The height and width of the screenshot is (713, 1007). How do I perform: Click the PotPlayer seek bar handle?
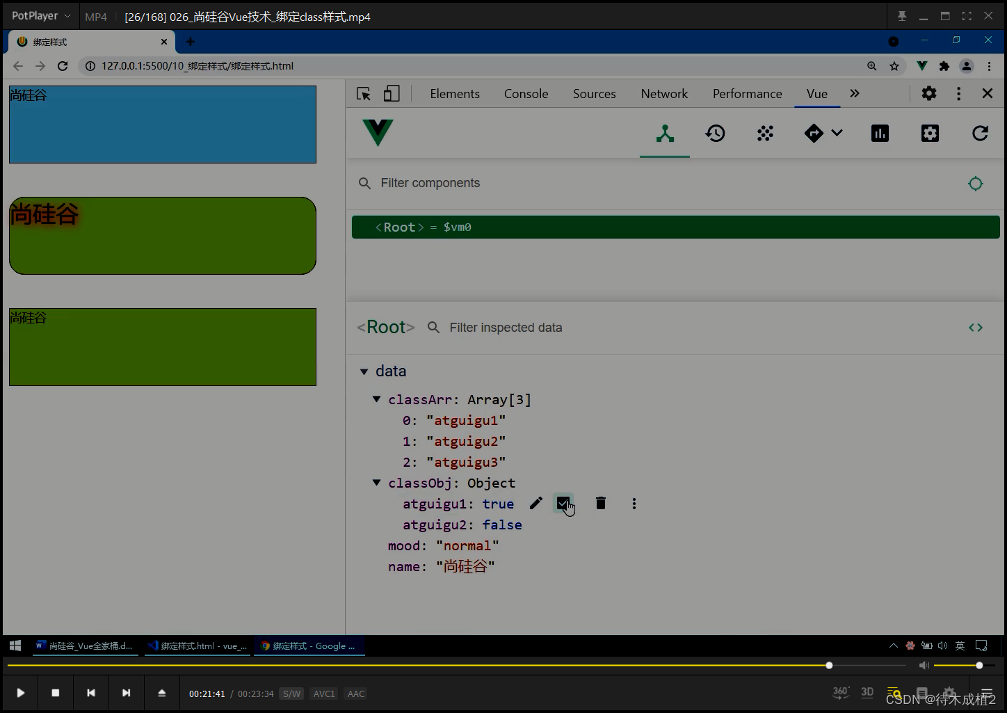(x=829, y=666)
